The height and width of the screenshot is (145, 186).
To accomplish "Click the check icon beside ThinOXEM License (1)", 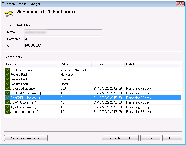I will click(x=8, y=98).
